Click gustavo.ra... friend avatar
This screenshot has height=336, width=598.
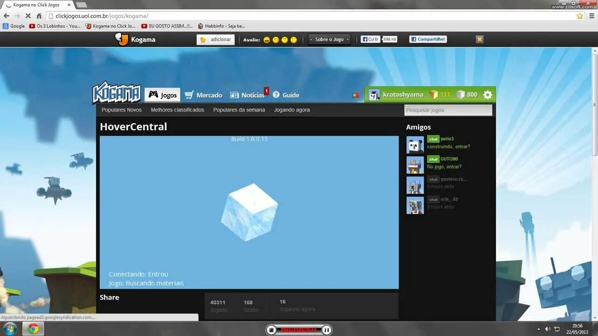click(415, 185)
